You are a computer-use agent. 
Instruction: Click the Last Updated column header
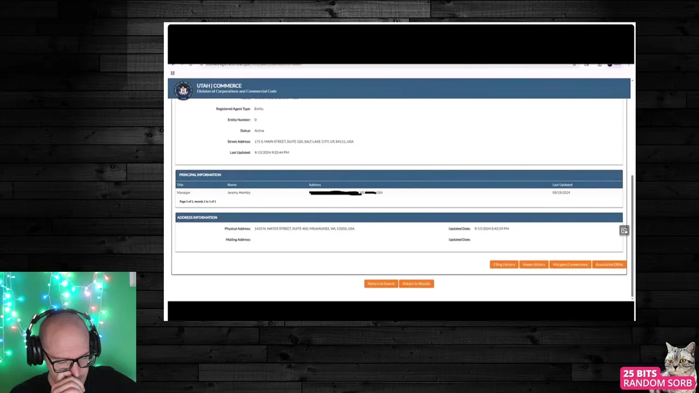[562, 185]
